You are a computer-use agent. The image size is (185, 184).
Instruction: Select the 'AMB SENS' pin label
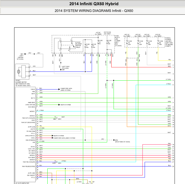point(31,102)
